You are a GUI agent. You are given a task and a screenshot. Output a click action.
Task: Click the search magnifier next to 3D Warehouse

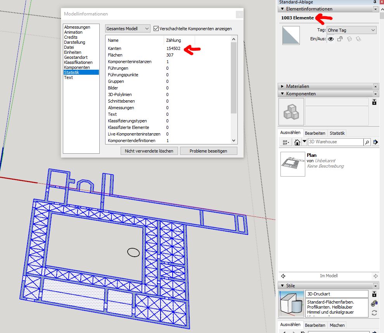pyautogui.click(x=367, y=142)
